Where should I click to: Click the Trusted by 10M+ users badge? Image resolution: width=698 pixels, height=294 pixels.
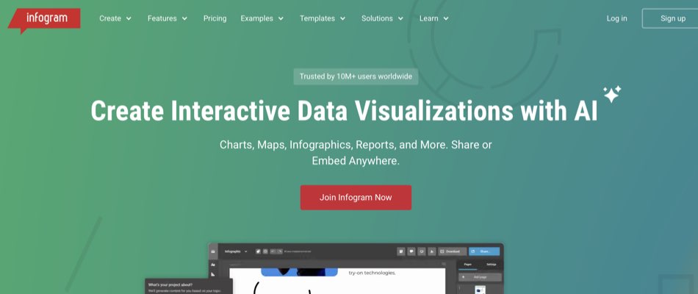click(x=356, y=76)
